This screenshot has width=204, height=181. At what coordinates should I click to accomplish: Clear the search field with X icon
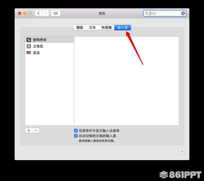183,13
